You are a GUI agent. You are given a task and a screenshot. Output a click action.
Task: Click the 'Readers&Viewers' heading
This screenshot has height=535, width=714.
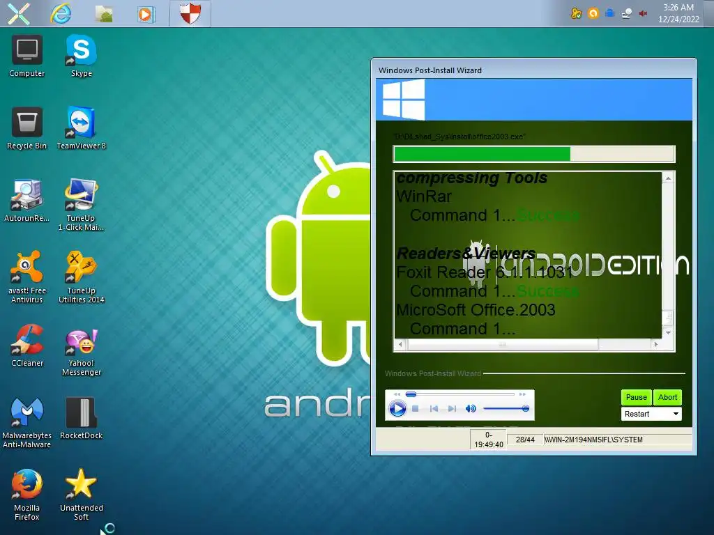[466, 253]
